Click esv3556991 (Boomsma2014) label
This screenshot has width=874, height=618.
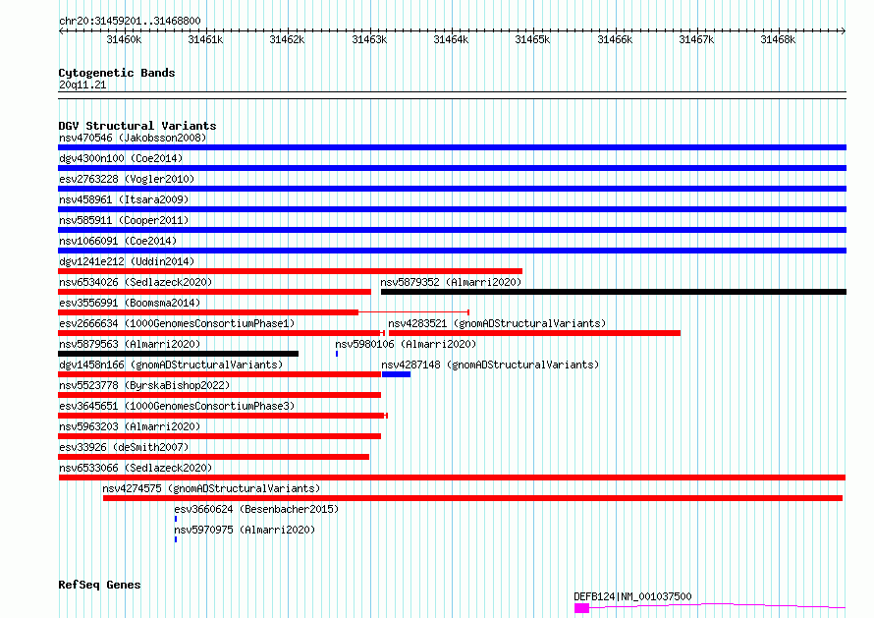pyautogui.click(x=130, y=303)
